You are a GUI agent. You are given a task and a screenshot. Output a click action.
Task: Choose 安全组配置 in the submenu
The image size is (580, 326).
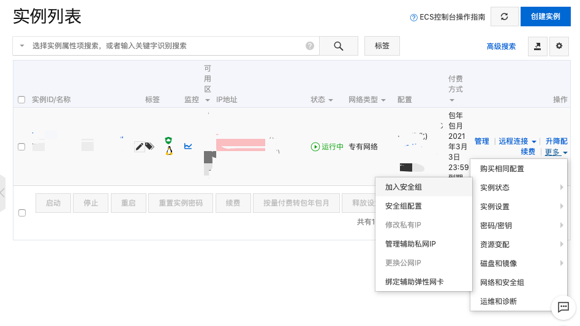[x=424, y=206]
